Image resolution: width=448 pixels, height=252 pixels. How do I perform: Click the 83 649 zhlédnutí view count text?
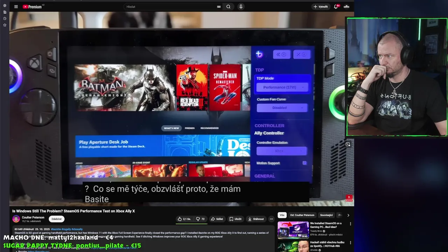click(24, 229)
